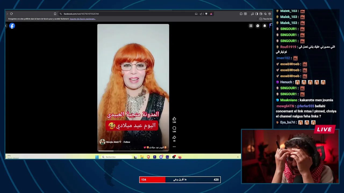Open Monjia Abidi's avatar picture
The height and width of the screenshot is (193, 344).
point(102,142)
